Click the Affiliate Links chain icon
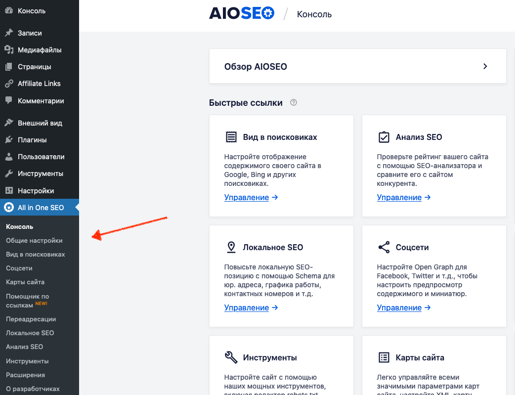 coord(9,84)
